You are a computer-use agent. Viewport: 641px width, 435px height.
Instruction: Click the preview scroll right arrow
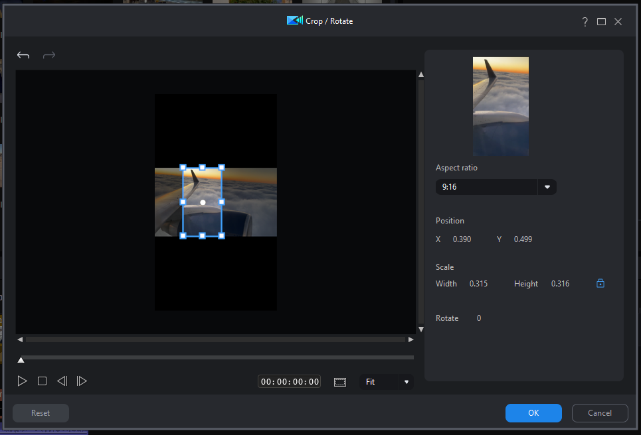pos(411,340)
